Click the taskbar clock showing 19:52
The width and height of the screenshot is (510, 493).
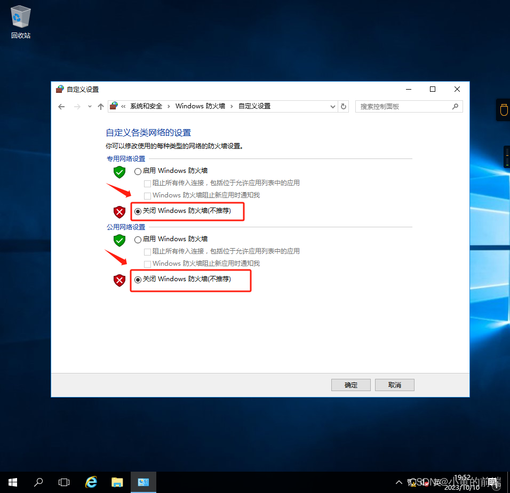(462, 482)
